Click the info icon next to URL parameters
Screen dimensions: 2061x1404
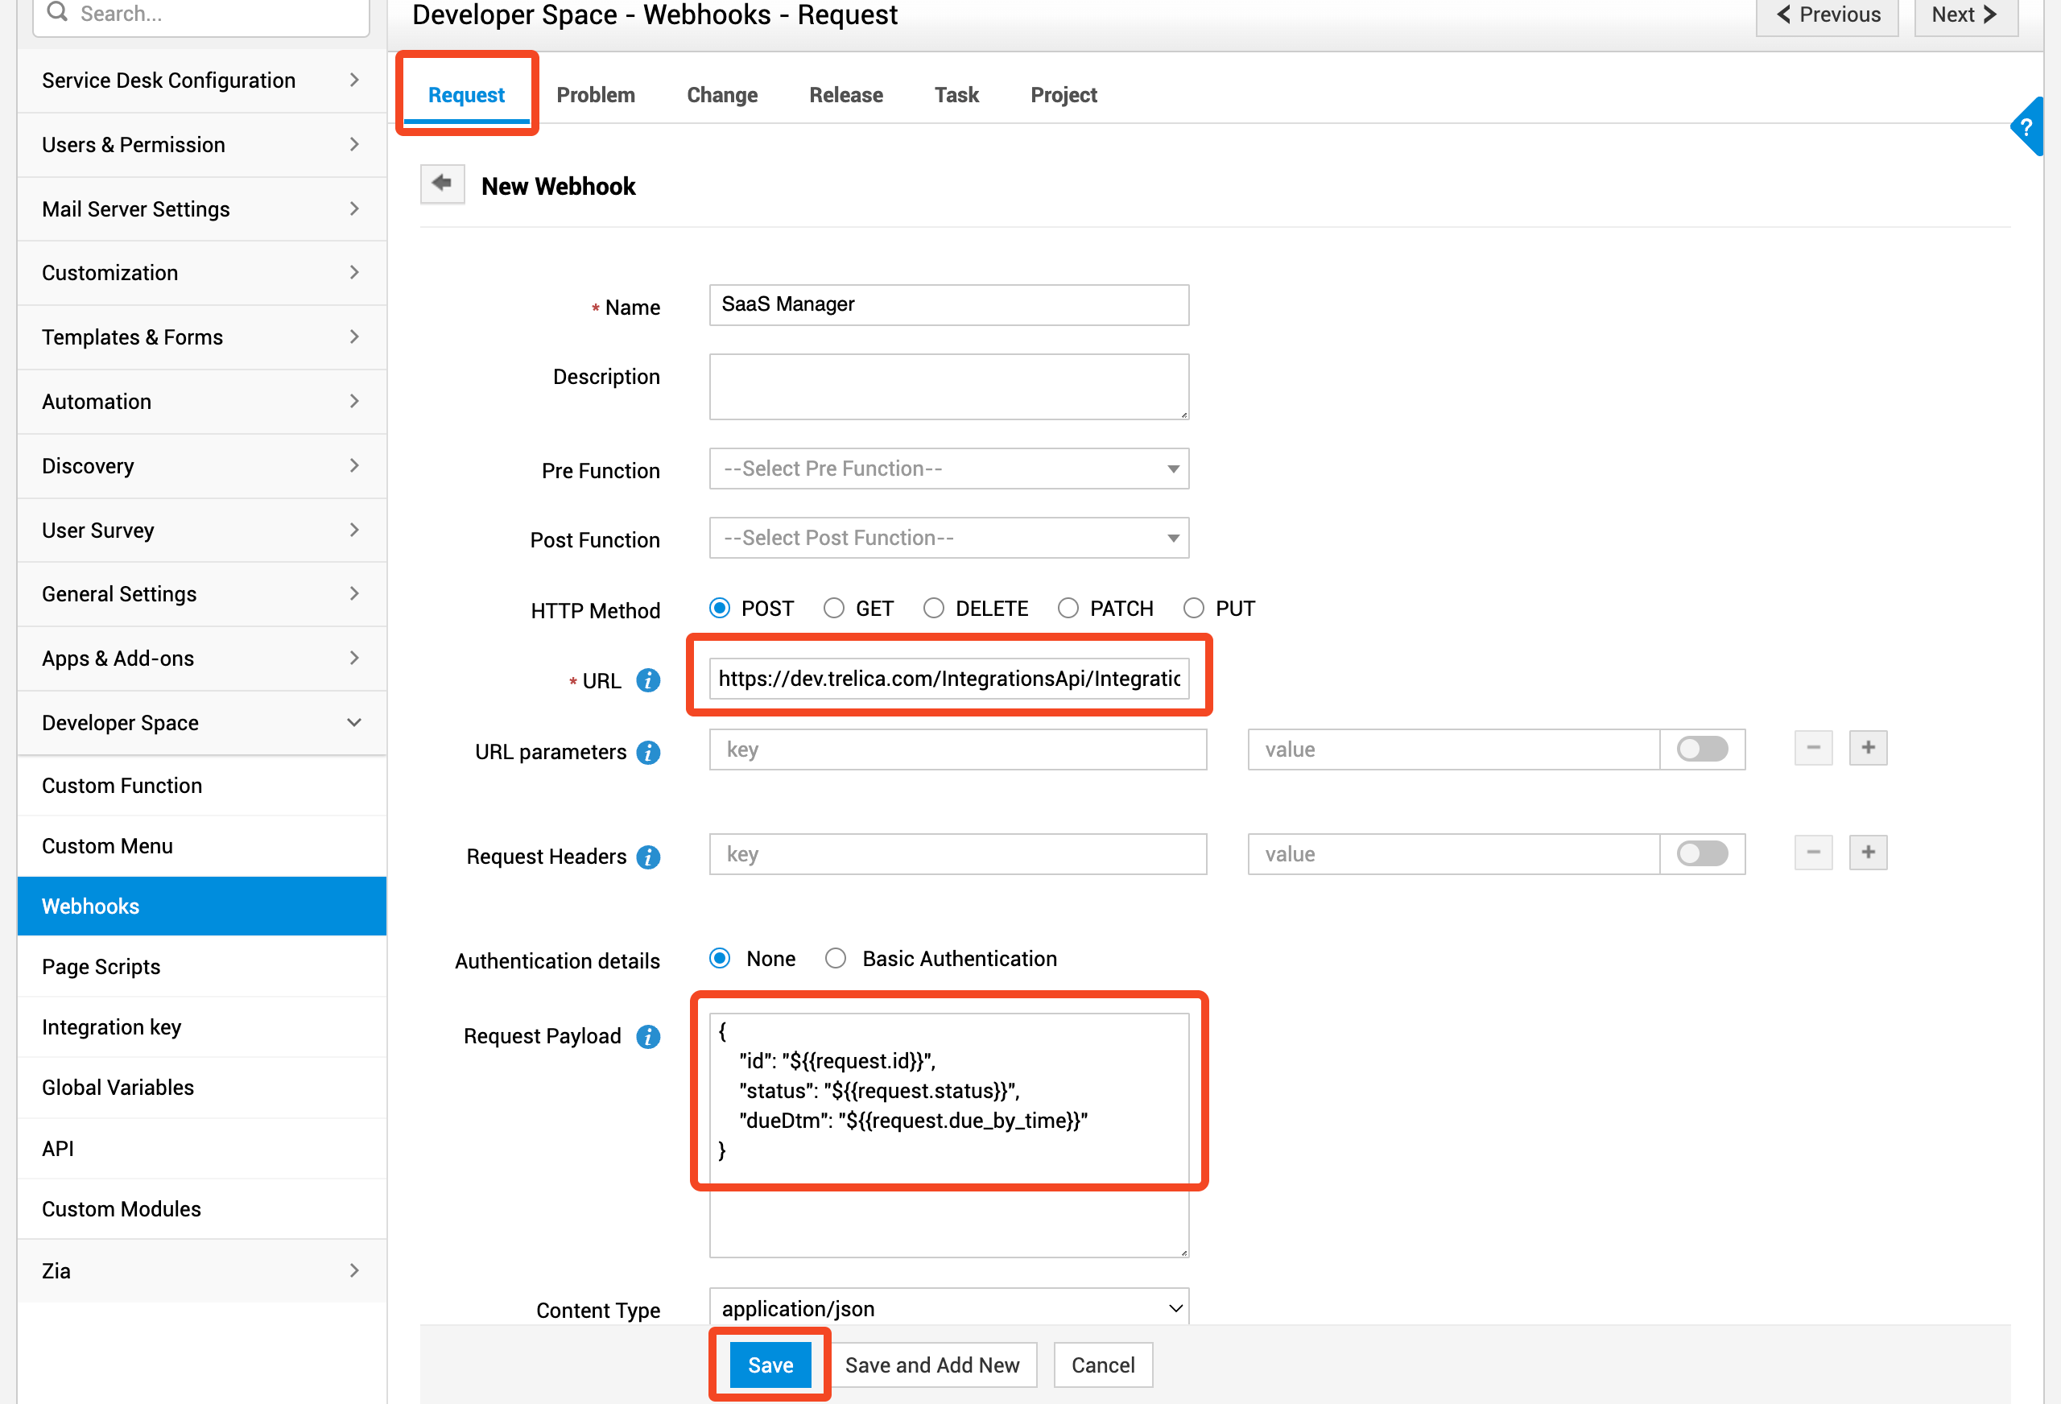tap(648, 752)
